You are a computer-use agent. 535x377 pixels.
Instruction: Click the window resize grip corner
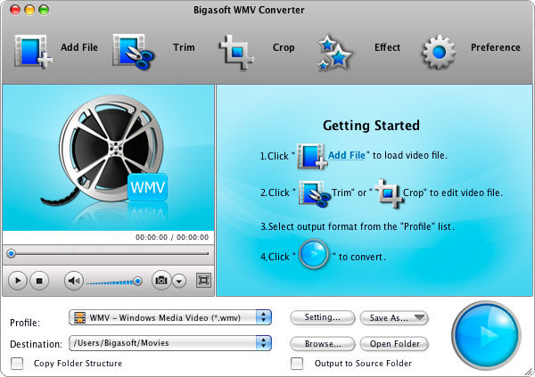click(x=530, y=373)
